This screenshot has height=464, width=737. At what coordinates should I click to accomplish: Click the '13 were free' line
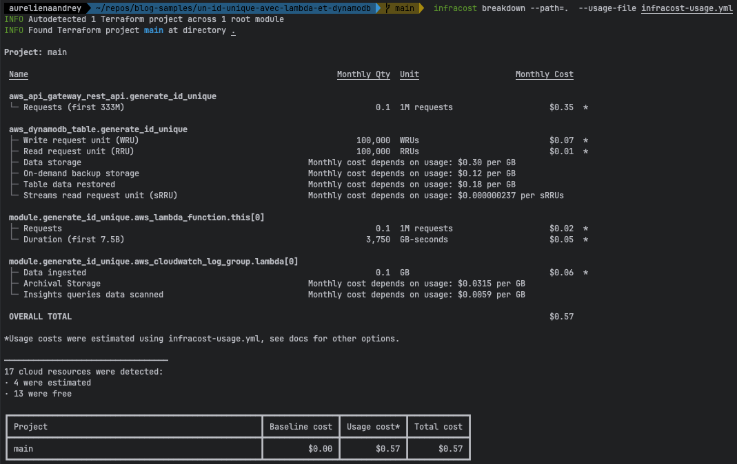pos(38,394)
